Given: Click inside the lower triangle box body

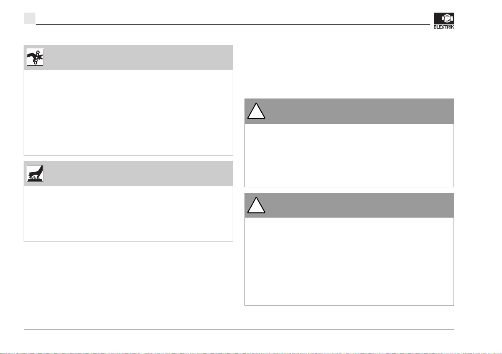Looking at the screenshot, I should tap(349, 261).
